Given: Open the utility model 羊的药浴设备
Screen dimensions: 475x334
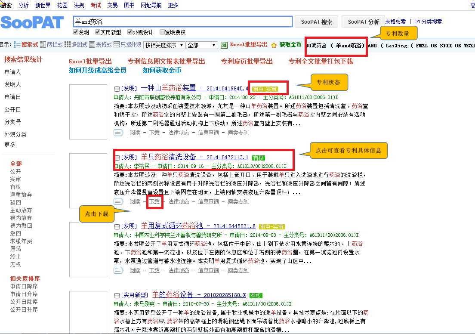Looking at the screenshot, I should [173, 294].
